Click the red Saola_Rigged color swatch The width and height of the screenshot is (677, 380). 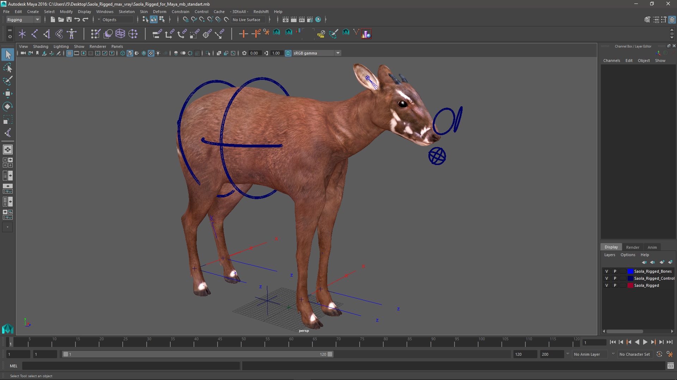(x=630, y=285)
